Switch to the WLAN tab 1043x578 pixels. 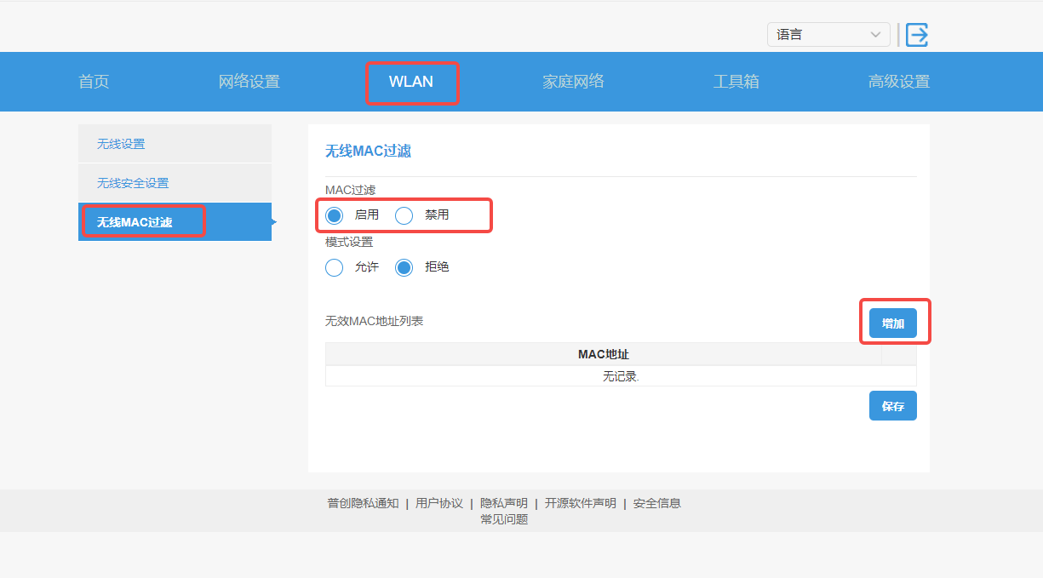[411, 82]
